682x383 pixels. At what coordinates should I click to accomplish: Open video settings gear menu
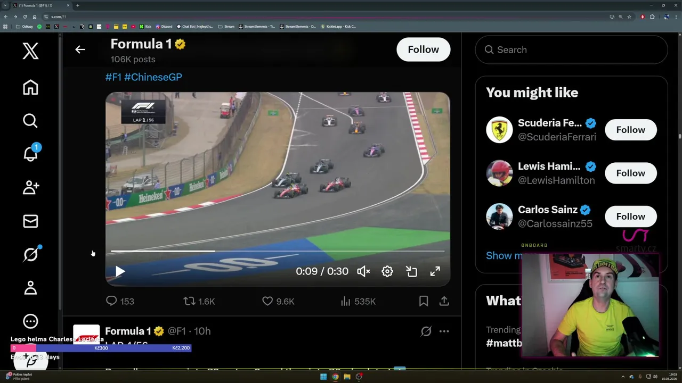click(387, 271)
